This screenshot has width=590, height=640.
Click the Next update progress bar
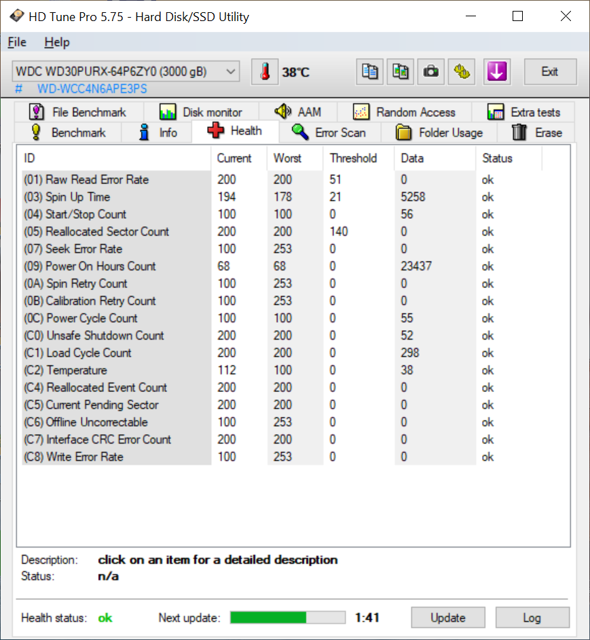click(x=288, y=618)
